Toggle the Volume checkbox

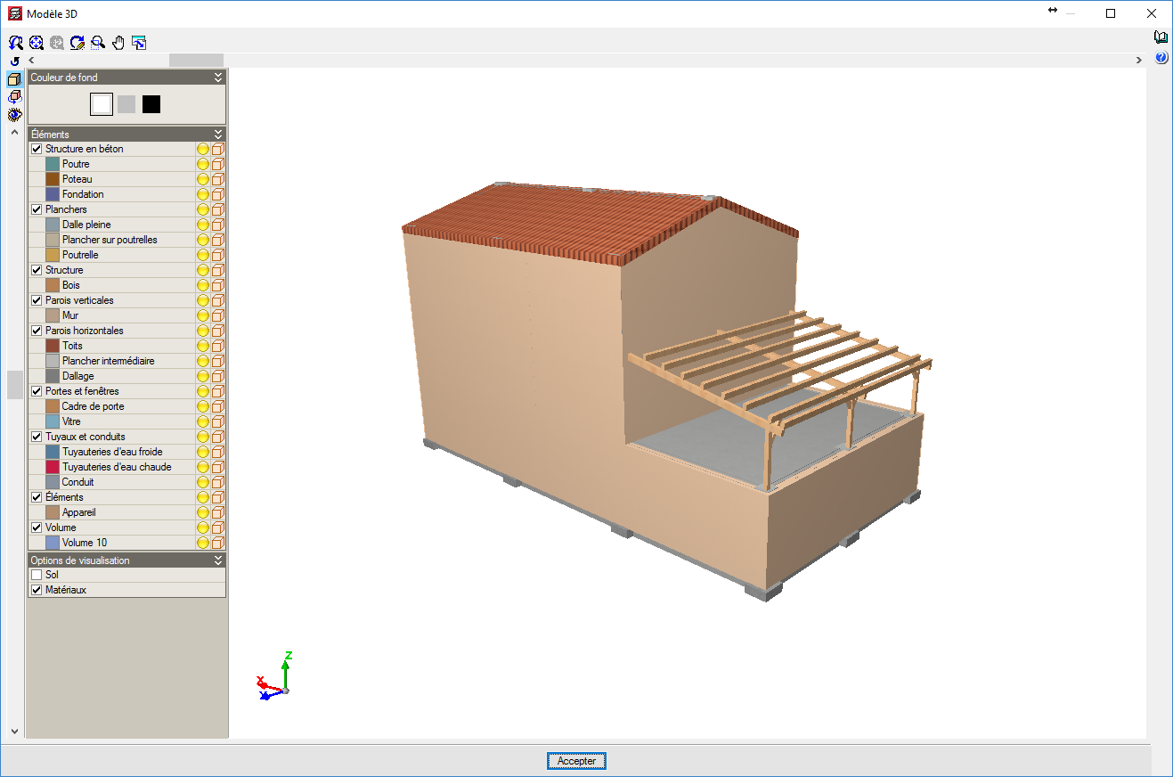tap(37, 528)
